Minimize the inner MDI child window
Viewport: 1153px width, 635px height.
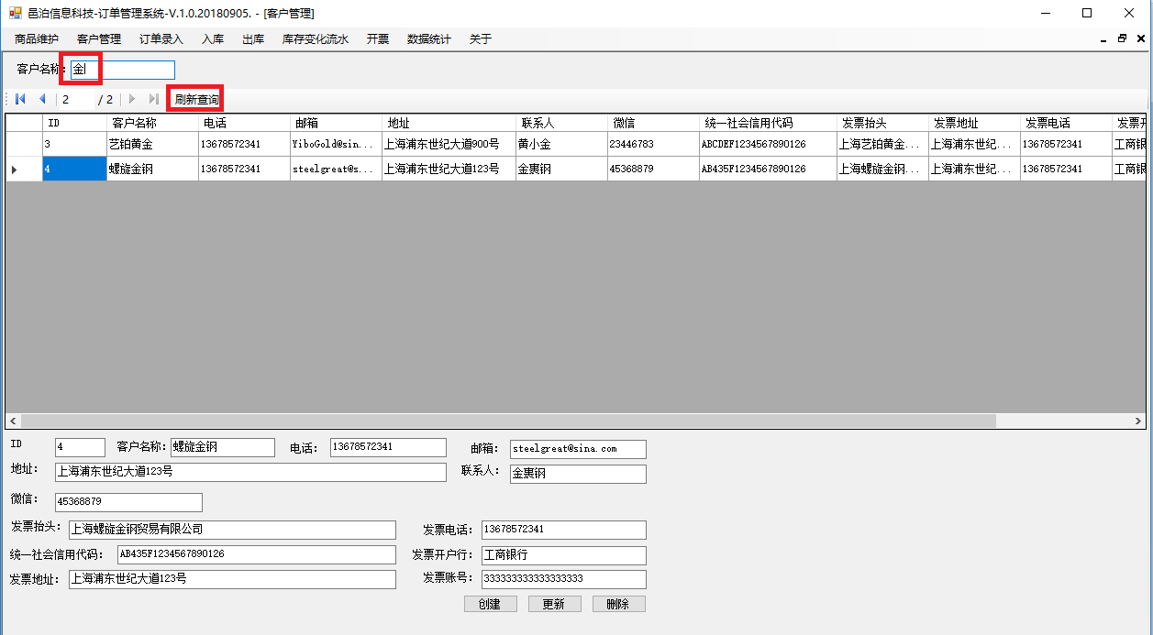1103,39
